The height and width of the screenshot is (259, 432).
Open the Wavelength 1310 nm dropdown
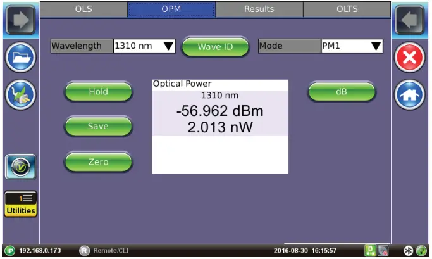coord(144,46)
